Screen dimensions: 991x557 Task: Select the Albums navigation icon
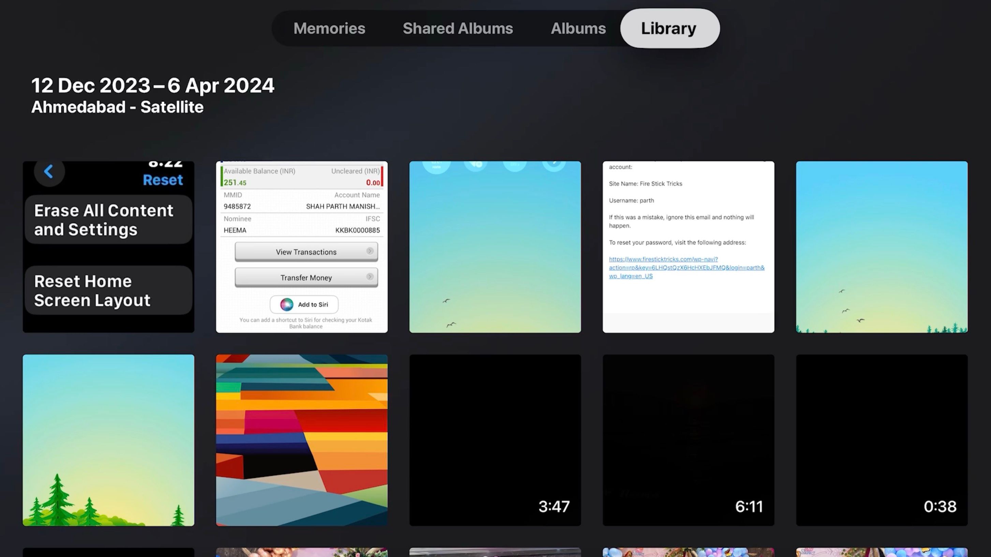578,28
